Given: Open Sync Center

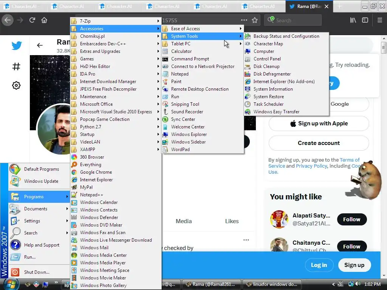Looking at the screenshot, I should click(x=203, y=119).
